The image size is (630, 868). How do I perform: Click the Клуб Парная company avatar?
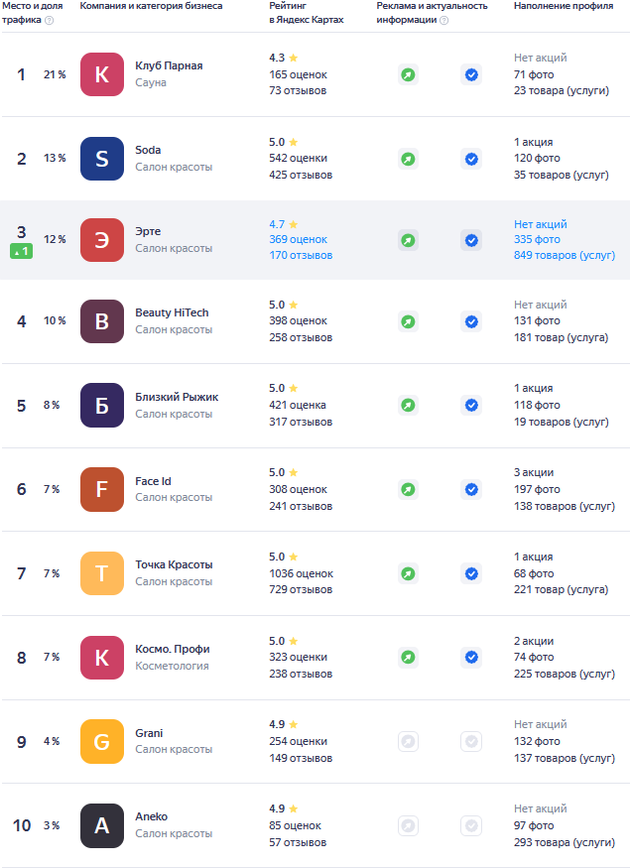pos(102,74)
